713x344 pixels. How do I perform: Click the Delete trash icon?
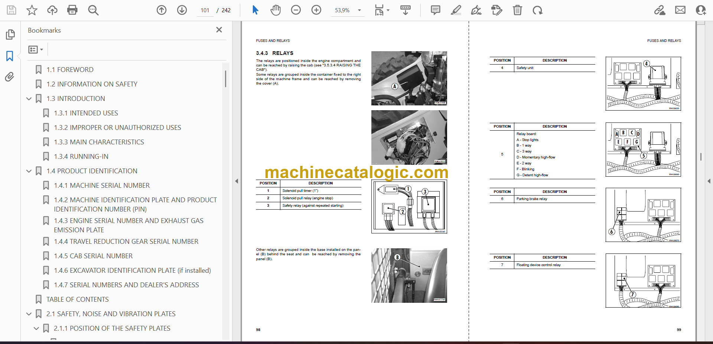coord(517,10)
